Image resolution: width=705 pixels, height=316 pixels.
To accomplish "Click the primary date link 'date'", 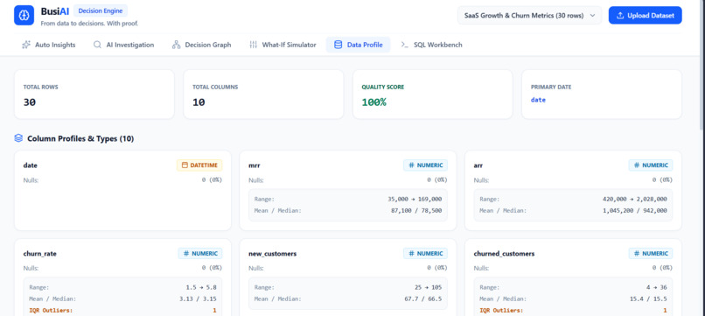I will click(x=538, y=100).
